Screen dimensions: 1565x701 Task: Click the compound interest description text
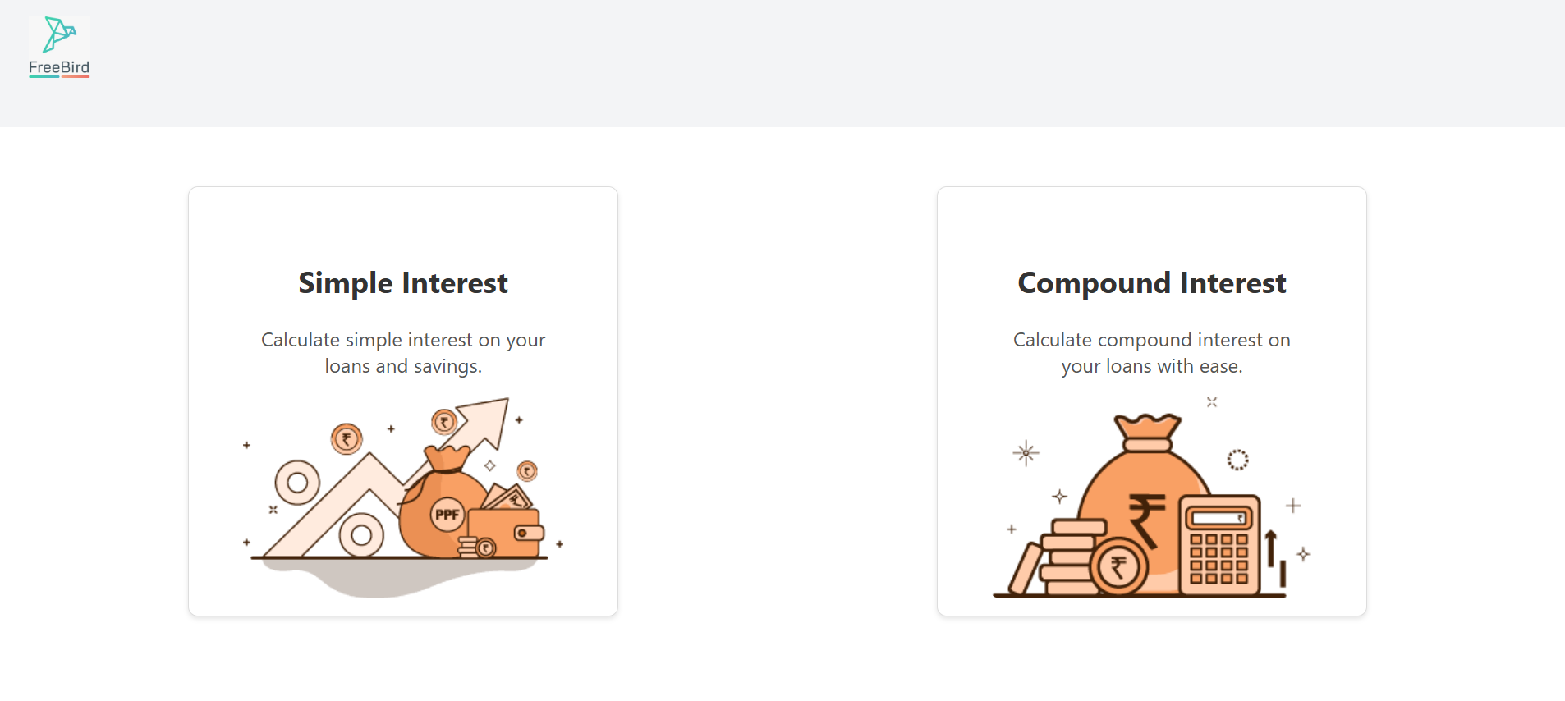(1151, 353)
